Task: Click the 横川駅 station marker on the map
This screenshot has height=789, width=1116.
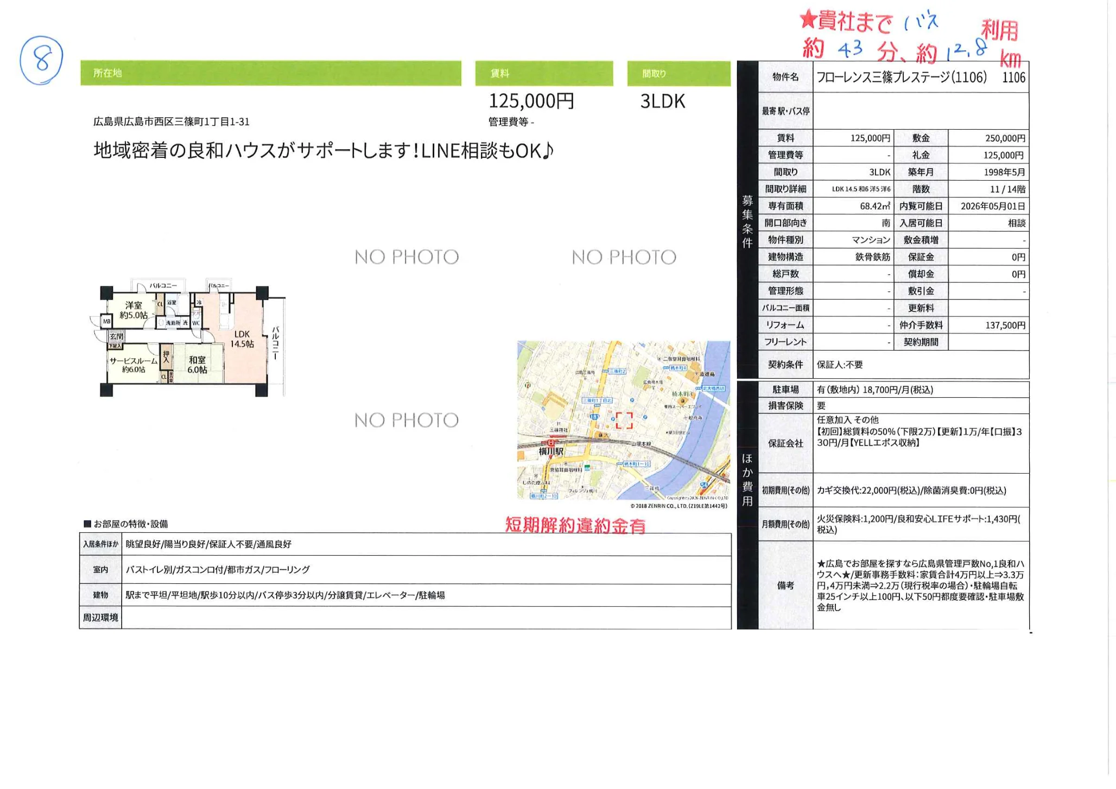Action: [551, 444]
